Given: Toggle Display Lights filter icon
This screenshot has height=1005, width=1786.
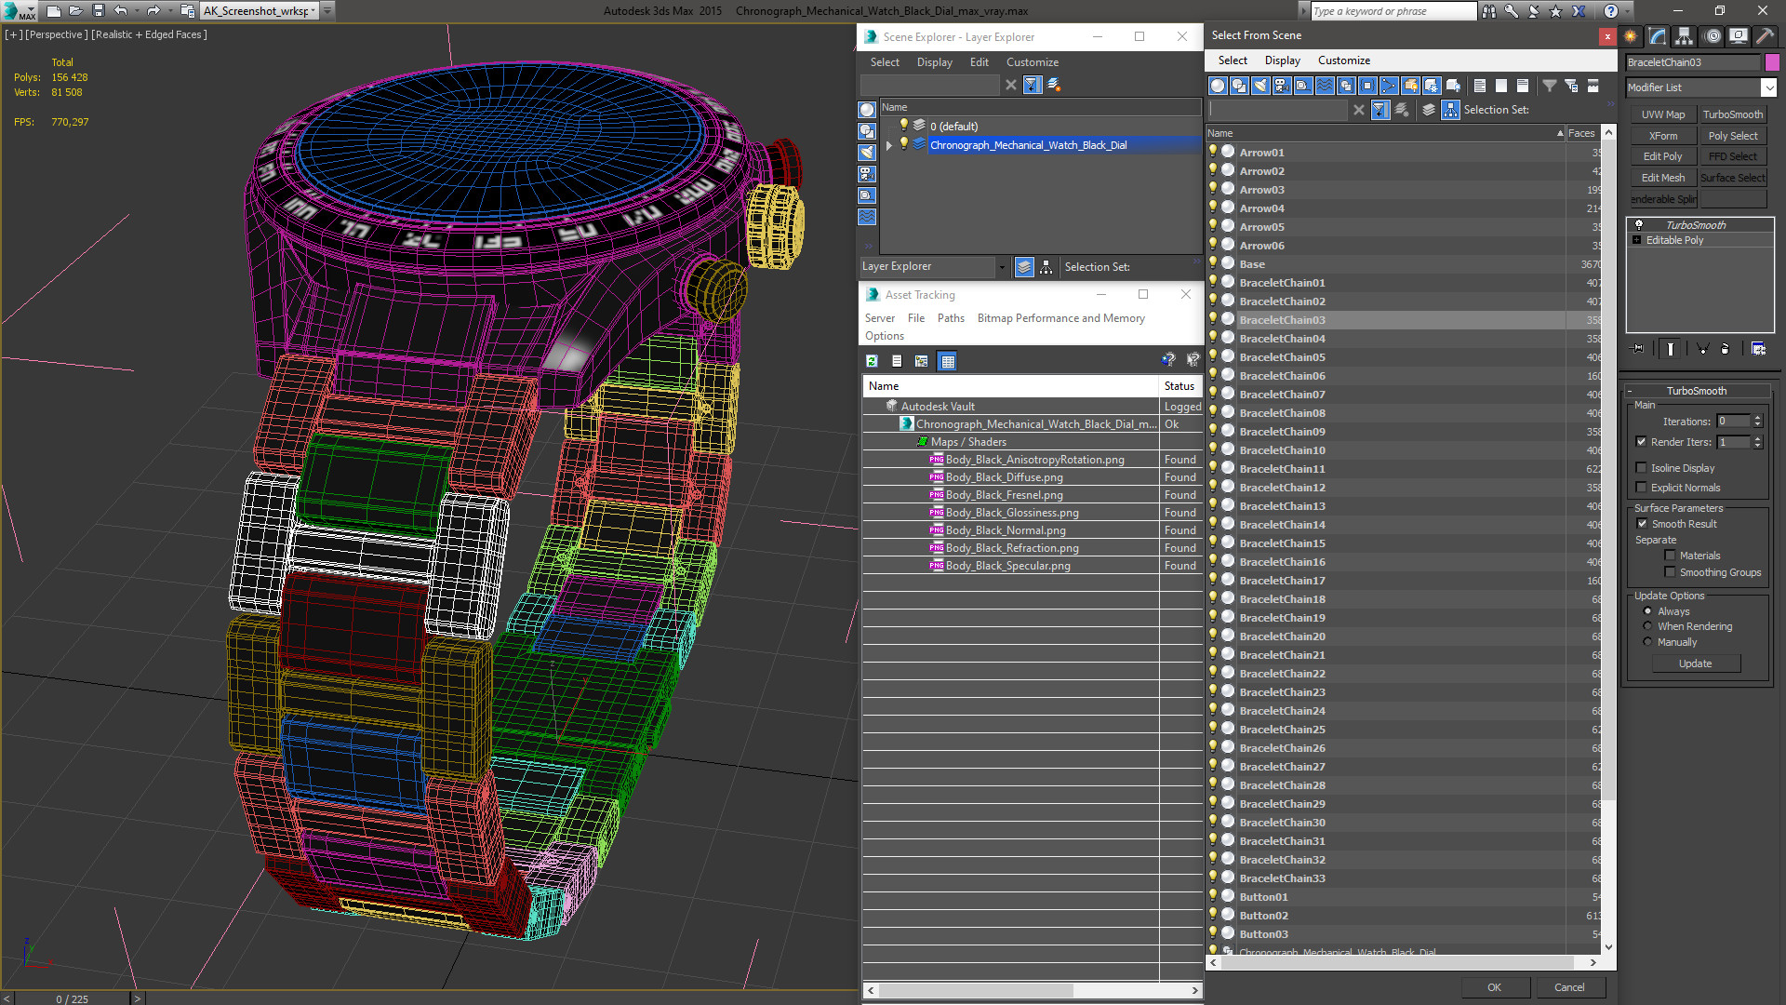Looking at the screenshot, I should 1260,86.
